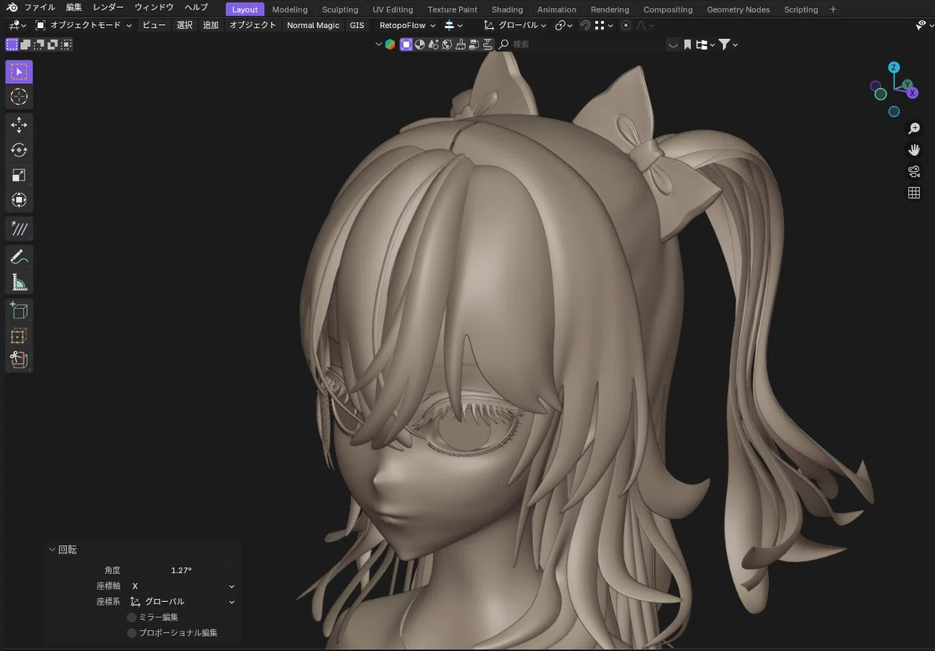Open the filter funnel dropdown
Viewport: 935px width, 651px height.
pyautogui.click(x=728, y=44)
